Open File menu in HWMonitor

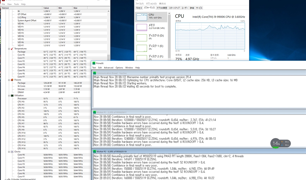click(x=3, y=4)
